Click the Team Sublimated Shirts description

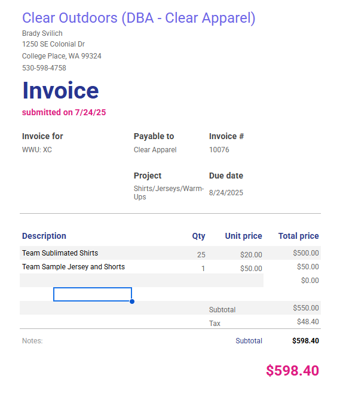coord(60,253)
